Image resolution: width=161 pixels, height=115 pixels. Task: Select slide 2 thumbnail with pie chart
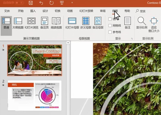[x=35, y=96]
